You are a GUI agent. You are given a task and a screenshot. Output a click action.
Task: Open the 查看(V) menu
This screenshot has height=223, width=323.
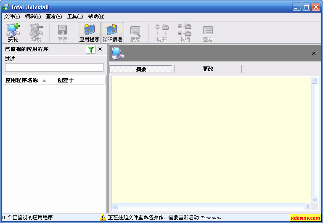[54, 16]
